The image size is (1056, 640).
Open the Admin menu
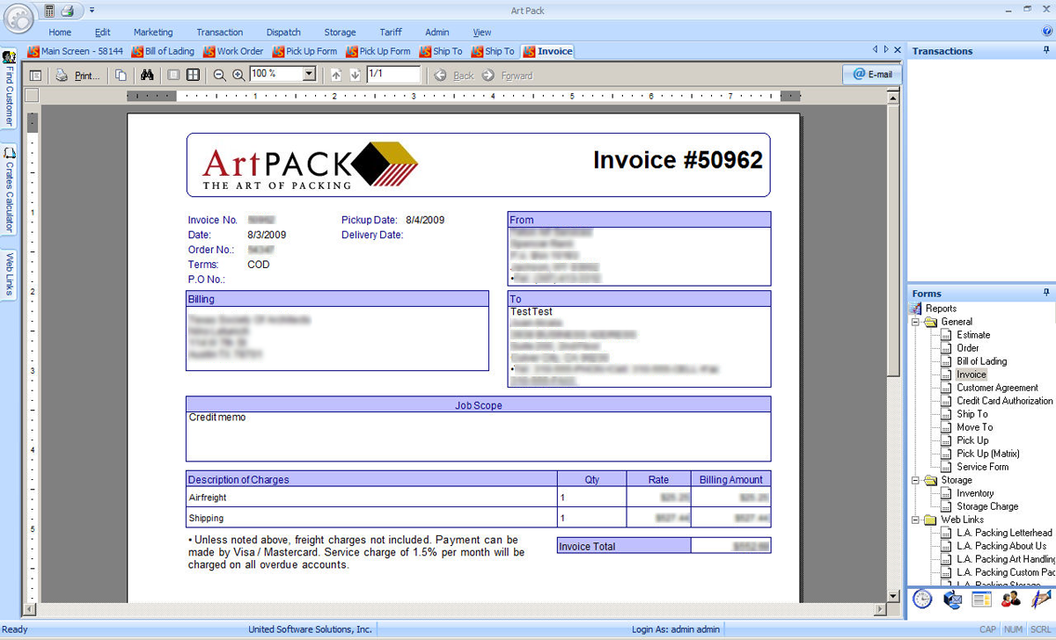click(x=436, y=33)
